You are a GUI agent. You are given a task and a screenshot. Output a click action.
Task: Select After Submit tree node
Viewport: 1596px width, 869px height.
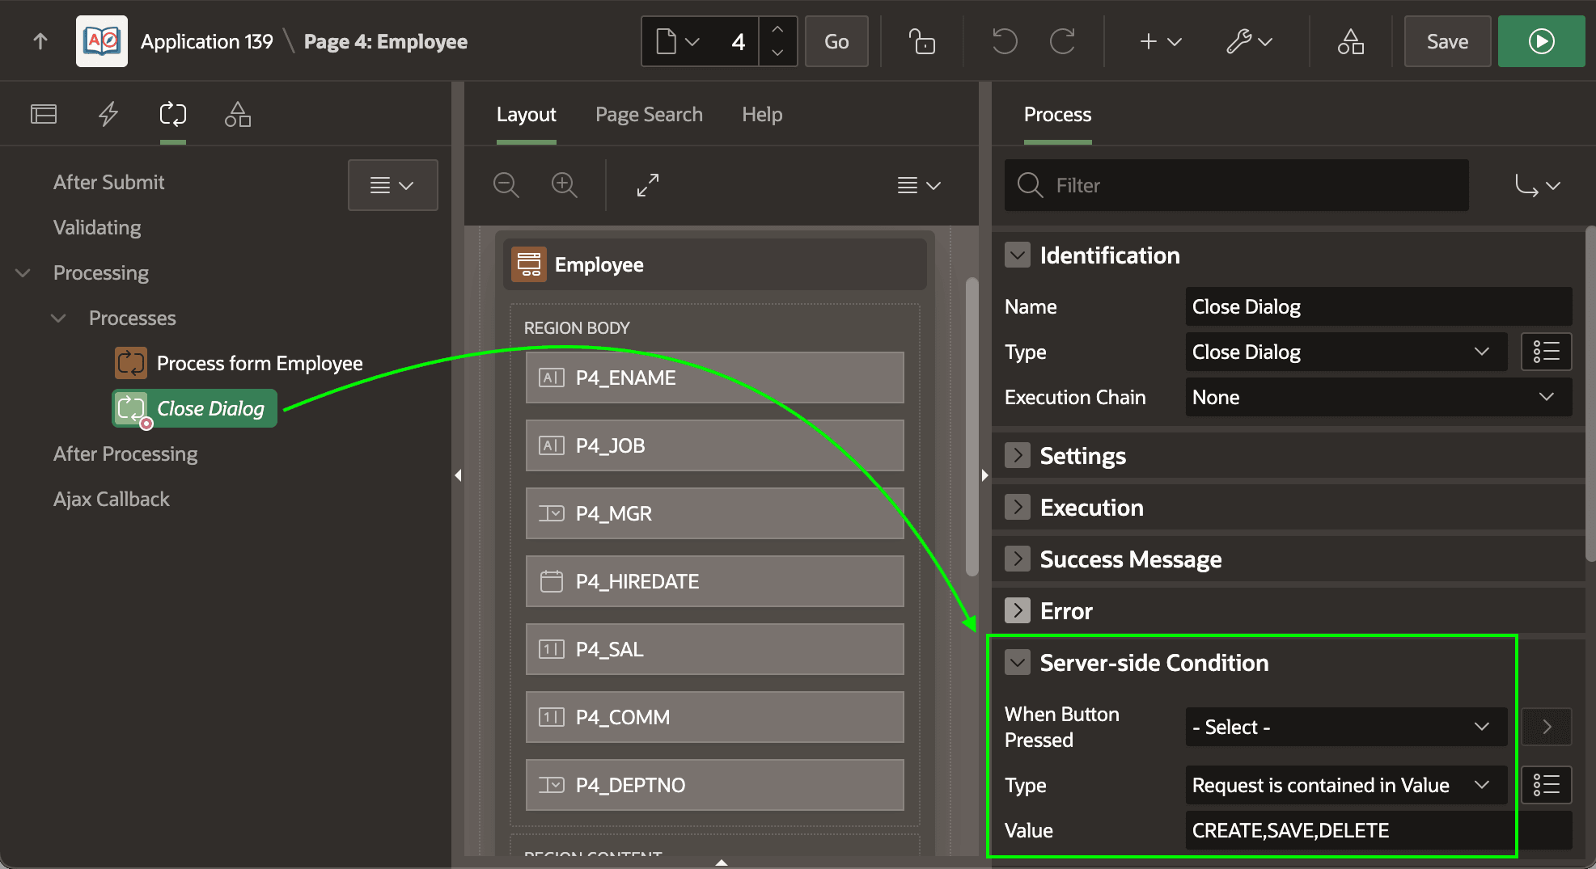pos(109,182)
